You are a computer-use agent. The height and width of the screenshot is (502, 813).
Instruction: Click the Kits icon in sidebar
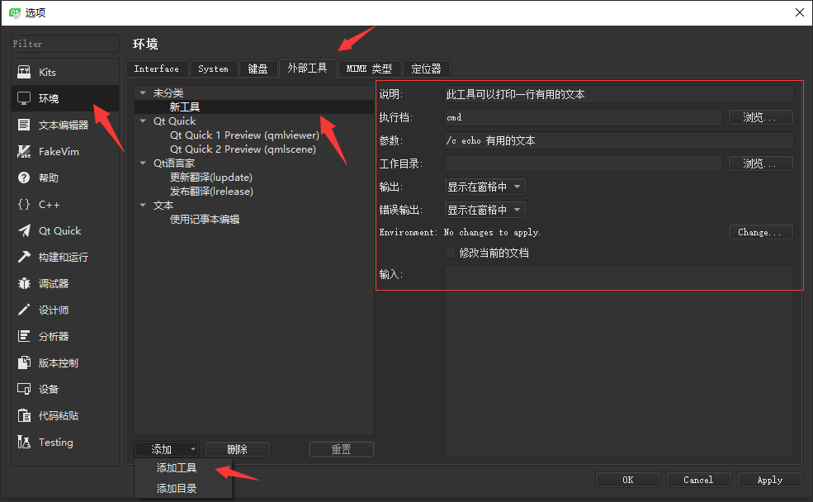tap(24, 72)
